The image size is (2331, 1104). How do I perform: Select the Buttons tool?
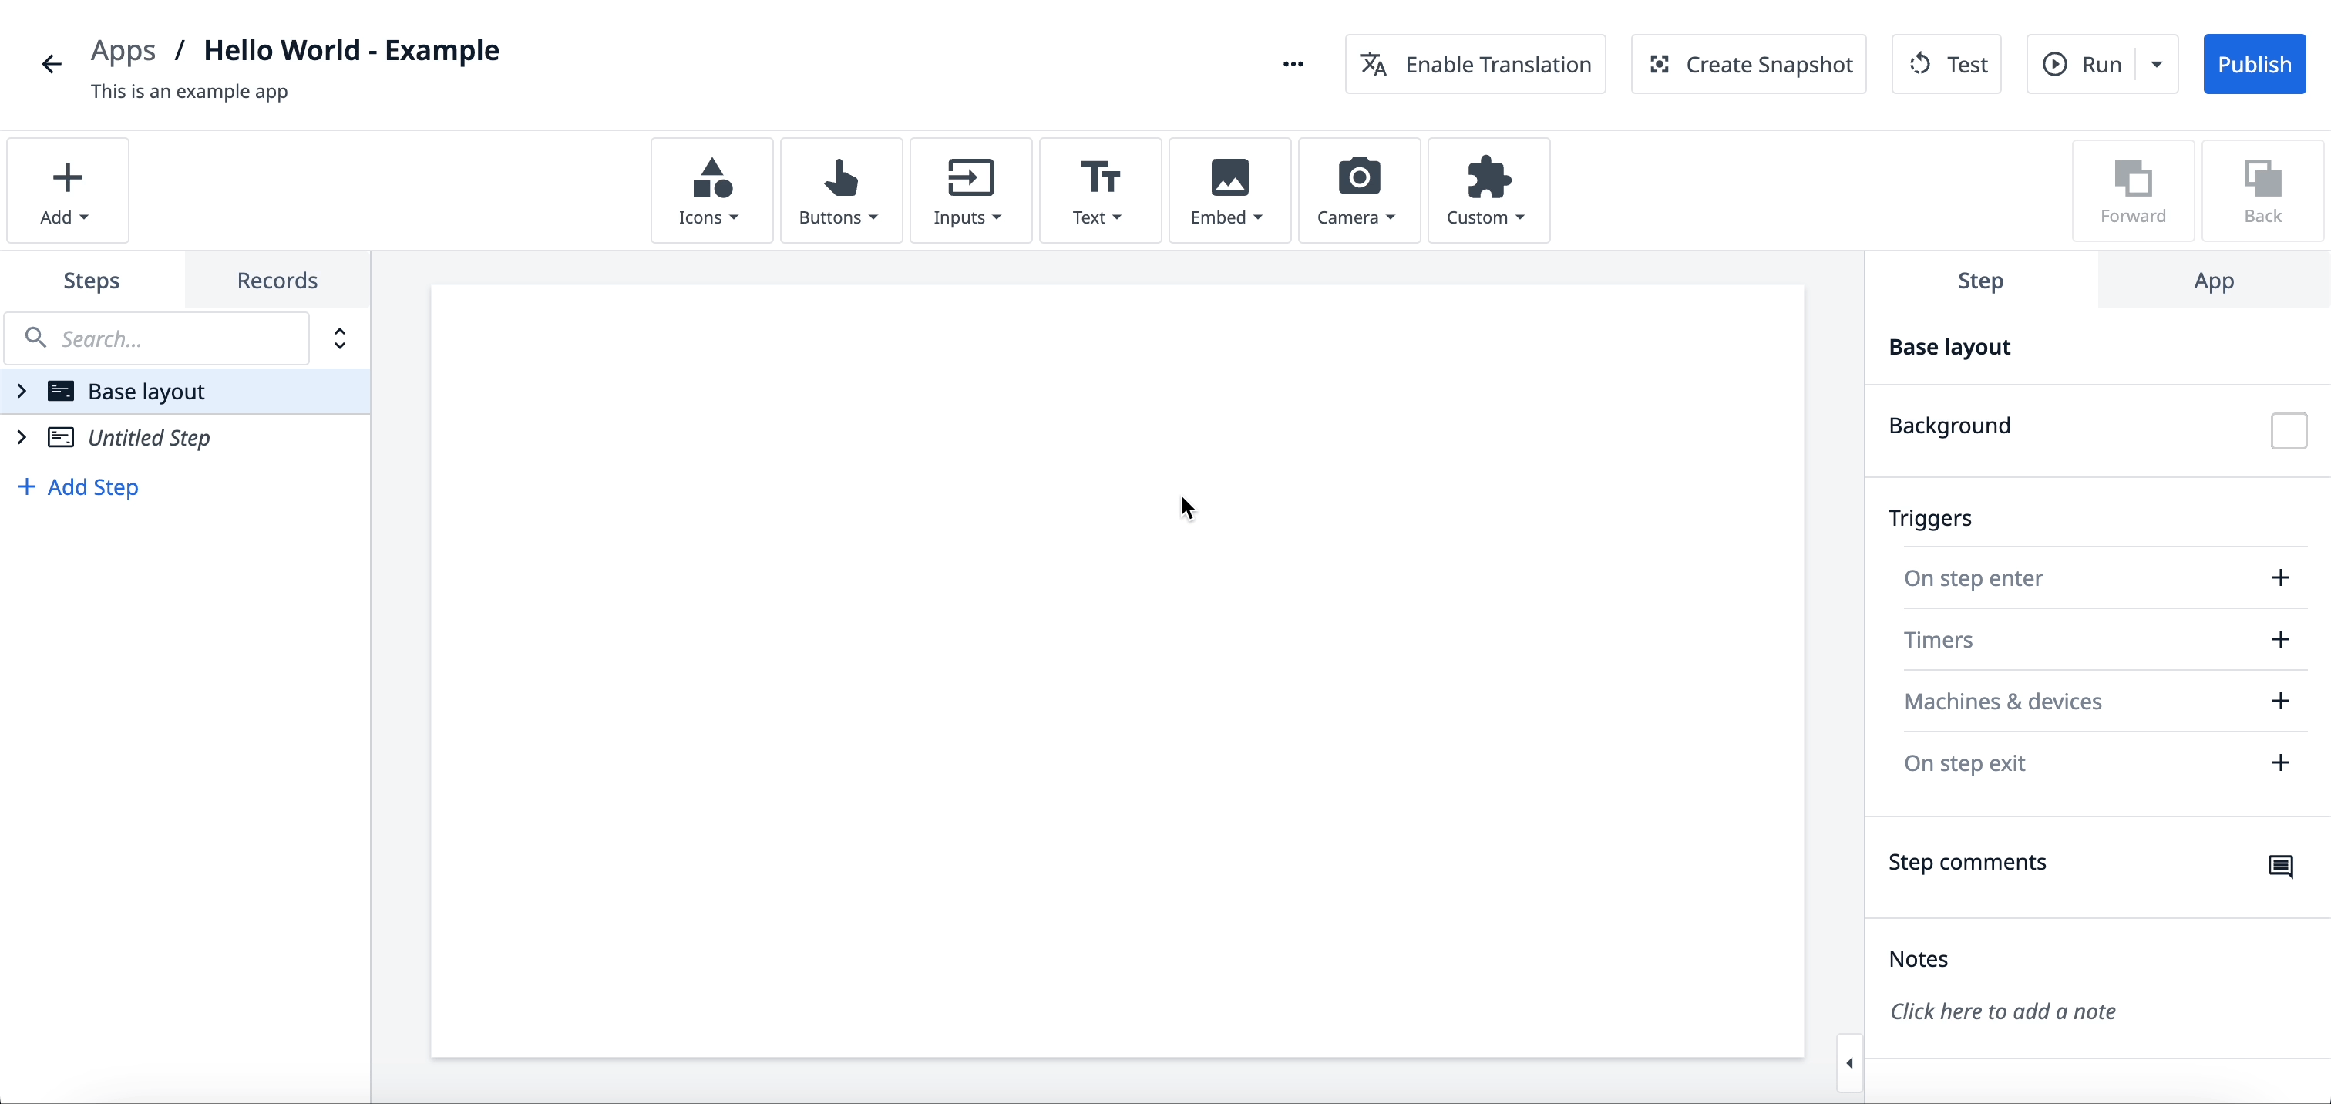(841, 190)
